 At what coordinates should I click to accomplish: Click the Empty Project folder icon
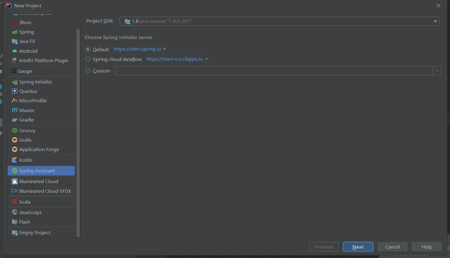[x=15, y=232]
